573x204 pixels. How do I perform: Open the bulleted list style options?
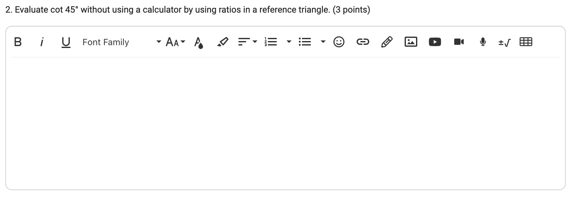[x=323, y=42]
